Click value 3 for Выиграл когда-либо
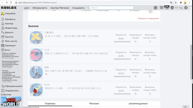 (150, 42)
